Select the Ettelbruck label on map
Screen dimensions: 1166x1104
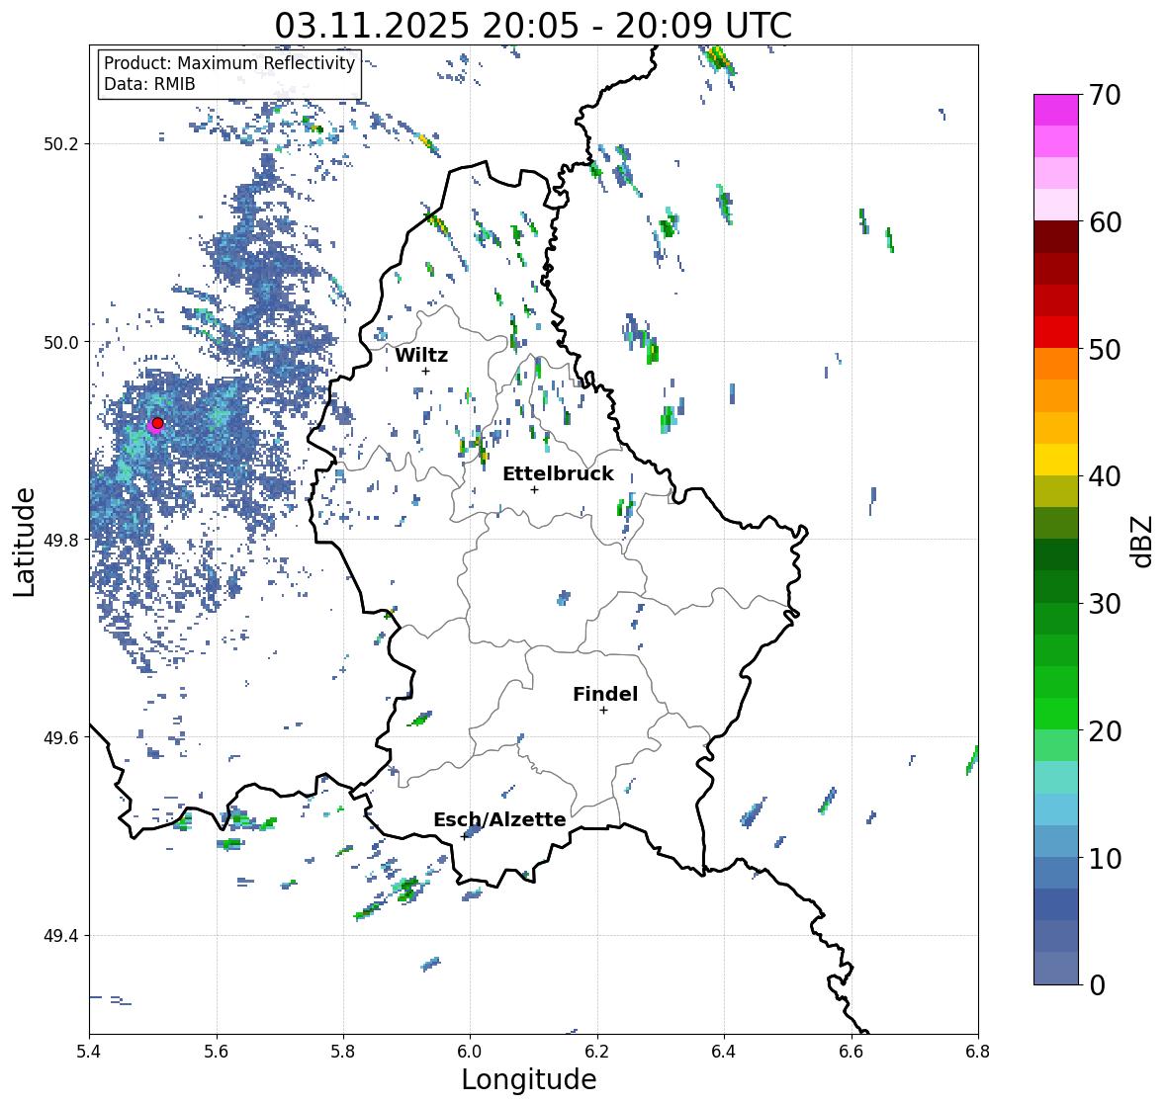pyautogui.click(x=558, y=474)
